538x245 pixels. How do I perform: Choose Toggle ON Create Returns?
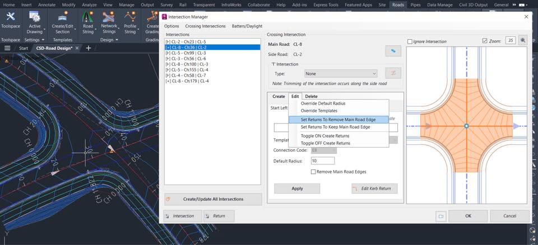(325, 136)
